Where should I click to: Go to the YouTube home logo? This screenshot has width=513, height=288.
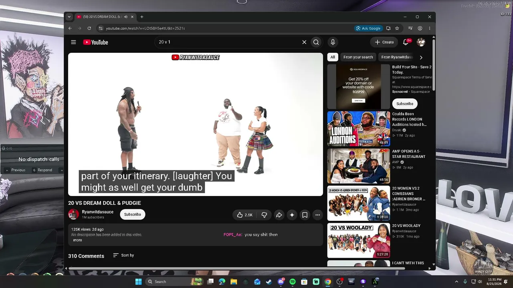(x=95, y=42)
